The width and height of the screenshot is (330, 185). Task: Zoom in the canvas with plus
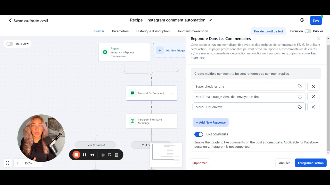pyautogui.click(x=18, y=163)
